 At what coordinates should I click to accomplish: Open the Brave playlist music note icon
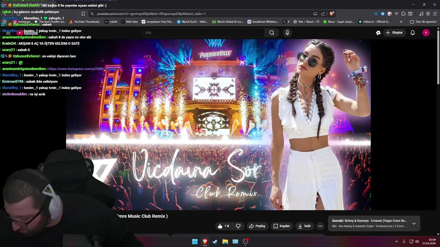pyautogui.click(x=421, y=14)
